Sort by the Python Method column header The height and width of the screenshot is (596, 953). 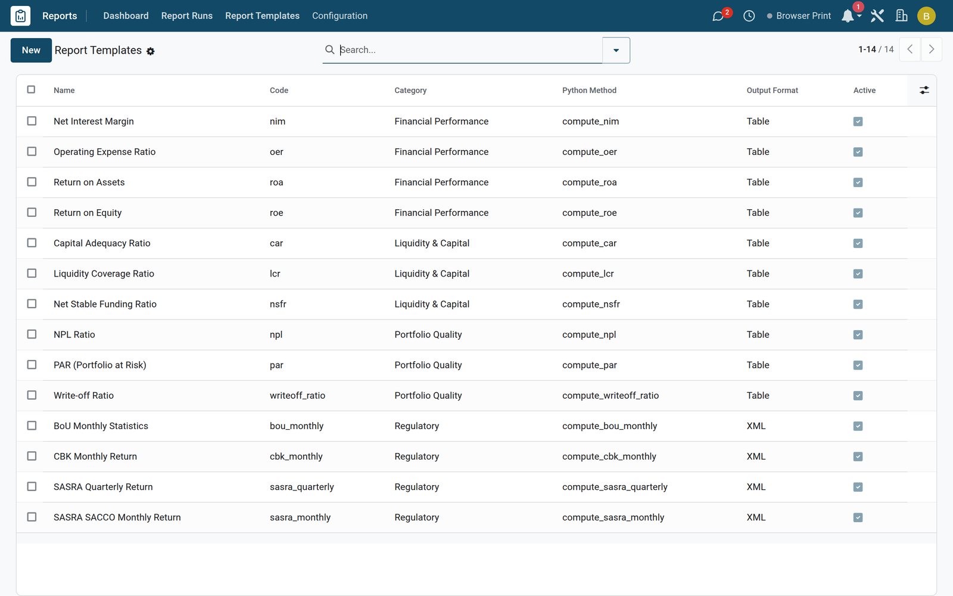point(589,90)
